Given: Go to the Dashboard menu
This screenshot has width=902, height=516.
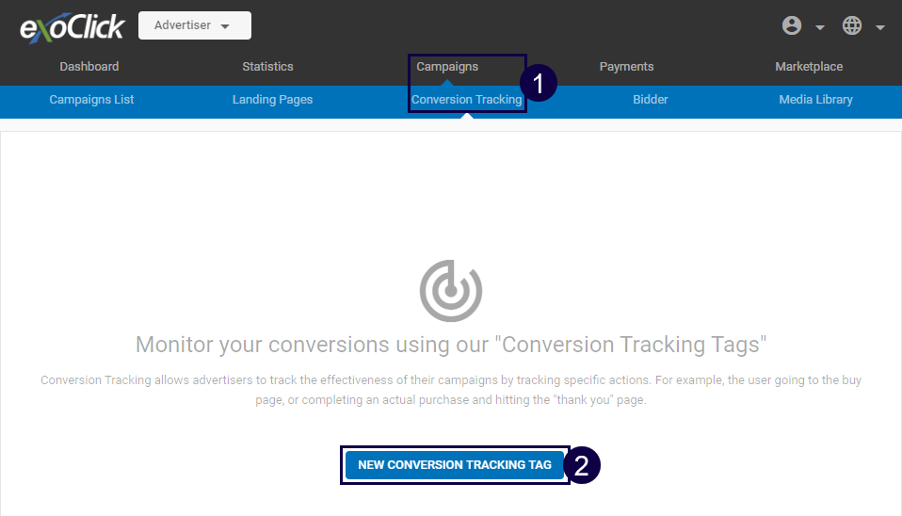Looking at the screenshot, I should [89, 67].
